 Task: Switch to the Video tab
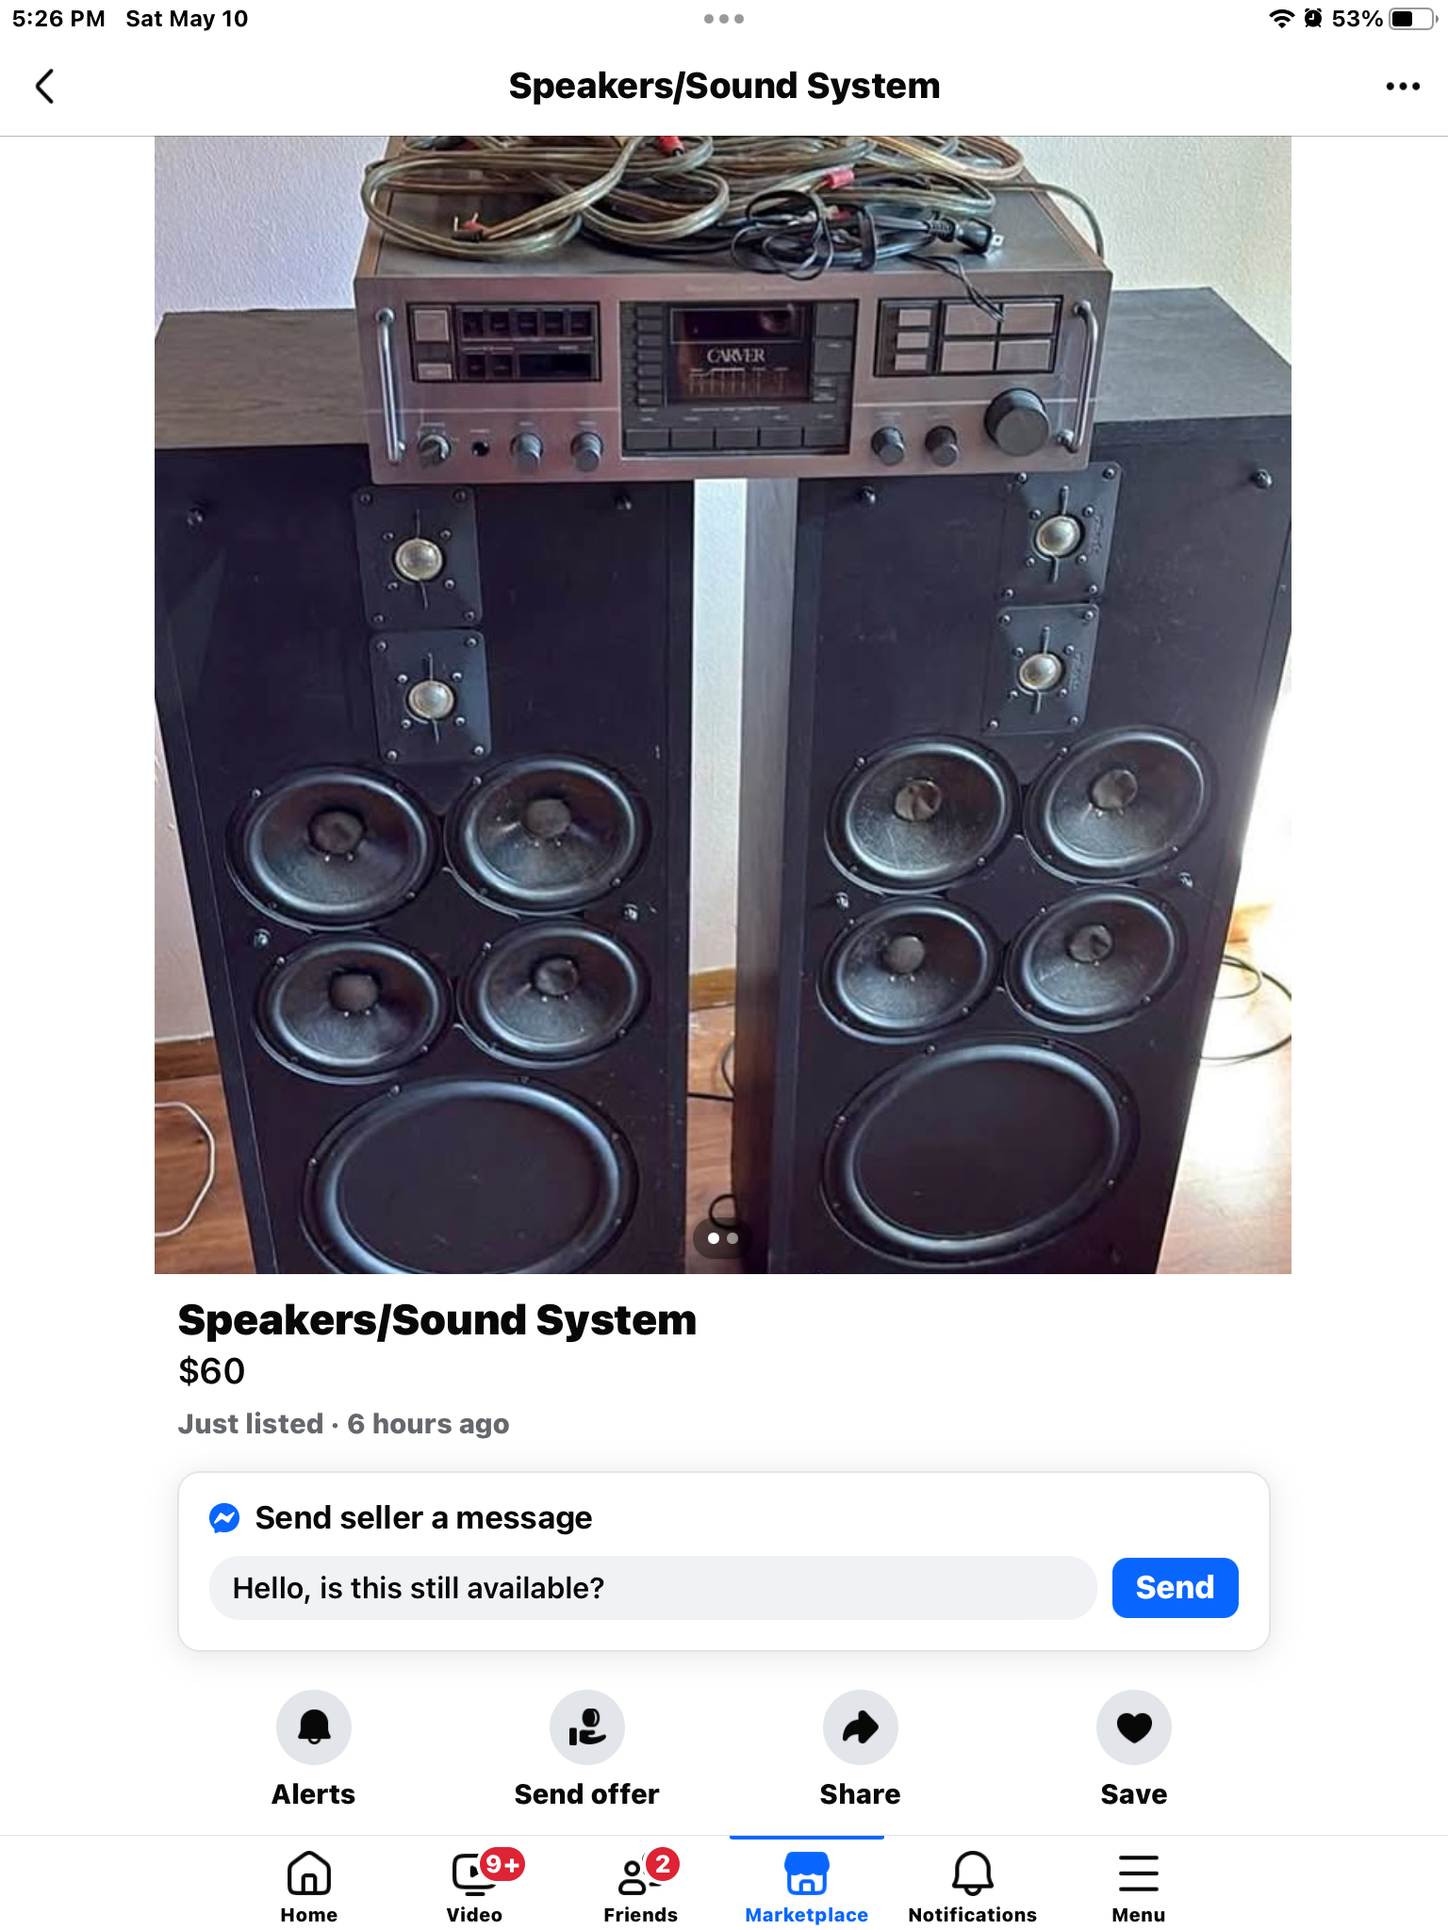click(x=474, y=1887)
